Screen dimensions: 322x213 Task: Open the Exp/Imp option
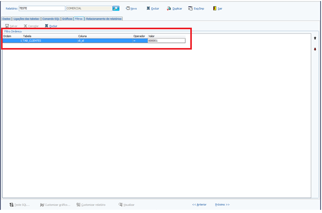tap(196, 8)
